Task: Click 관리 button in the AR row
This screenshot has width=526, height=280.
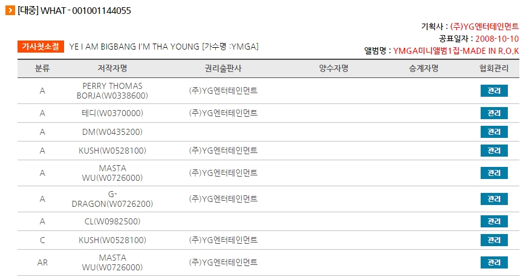Action: coord(494,262)
